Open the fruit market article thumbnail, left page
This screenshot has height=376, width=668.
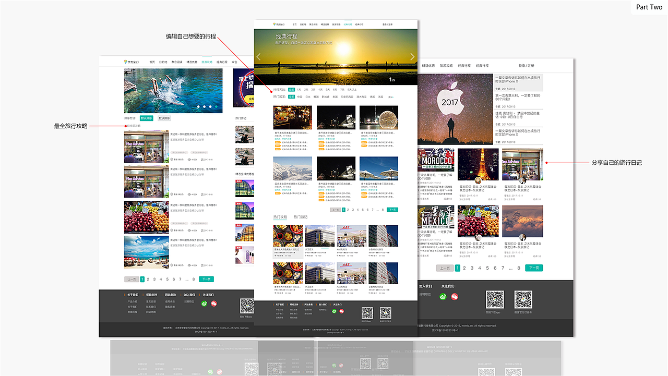147,217
